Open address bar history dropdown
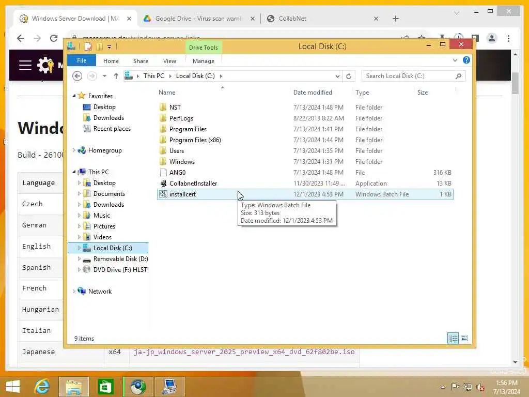Screen dimensions: 529x397 click(x=337, y=77)
